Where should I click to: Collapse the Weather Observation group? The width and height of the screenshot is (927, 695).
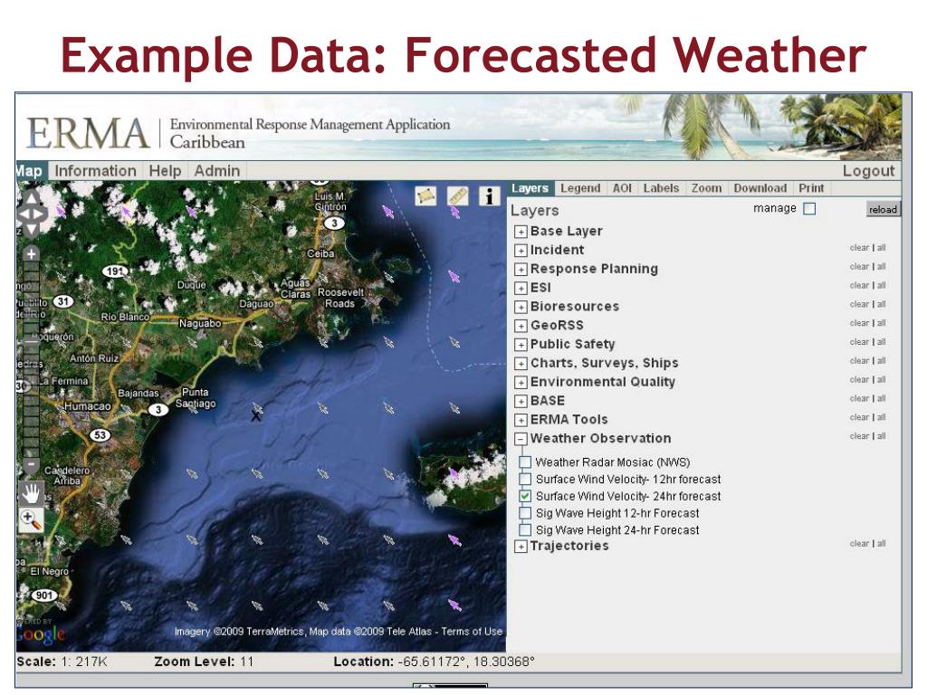[x=521, y=439]
